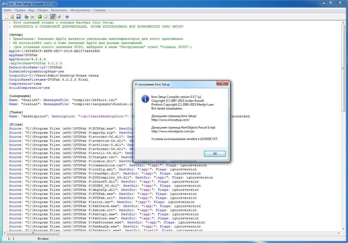This screenshot has height=243, width=348.
Task: Click the horizontal scroll right arrow
Action: [339, 233]
